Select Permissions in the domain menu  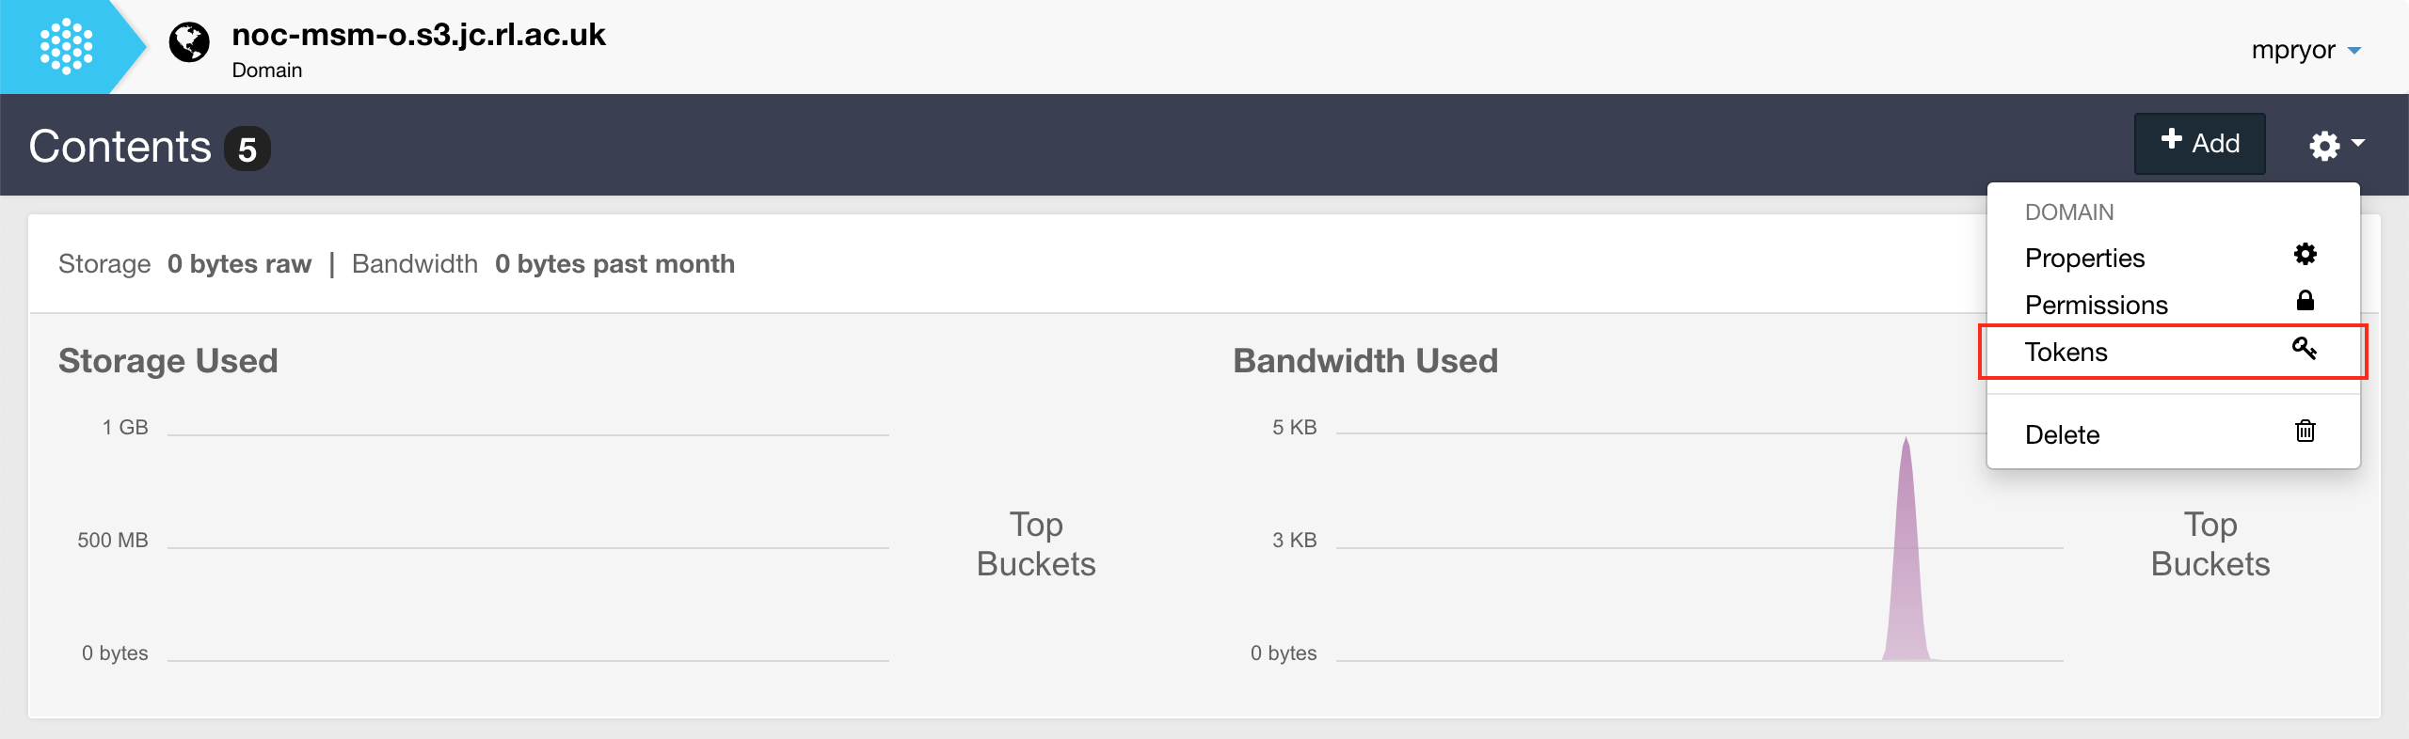[x=2096, y=306]
